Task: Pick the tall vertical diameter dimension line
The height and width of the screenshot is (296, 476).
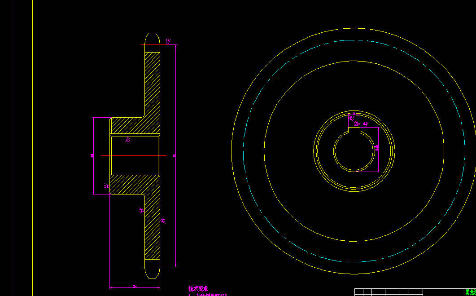Action: coord(175,155)
